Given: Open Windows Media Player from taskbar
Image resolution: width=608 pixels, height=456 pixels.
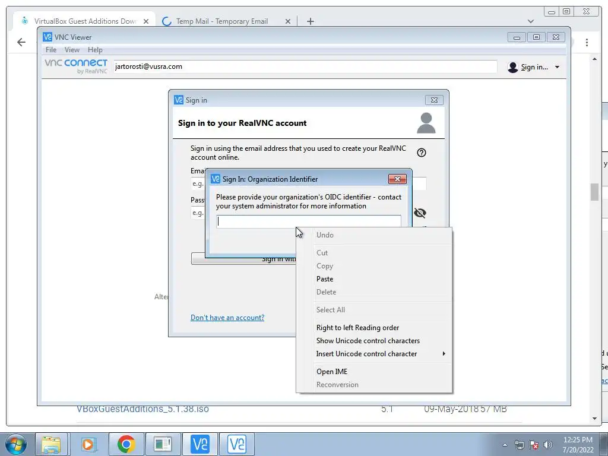Looking at the screenshot, I should point(88,444).
